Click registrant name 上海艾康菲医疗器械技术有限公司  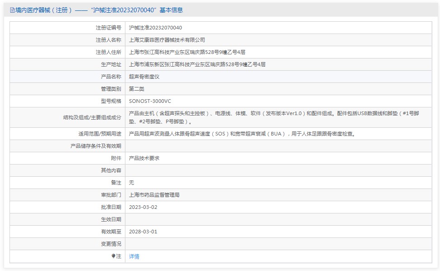click(x=167, y=40)
